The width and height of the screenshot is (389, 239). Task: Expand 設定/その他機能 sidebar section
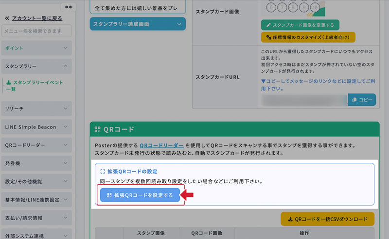click(x=36, y=181)
